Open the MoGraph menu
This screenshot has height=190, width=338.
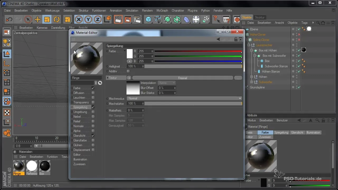[162, 11]
